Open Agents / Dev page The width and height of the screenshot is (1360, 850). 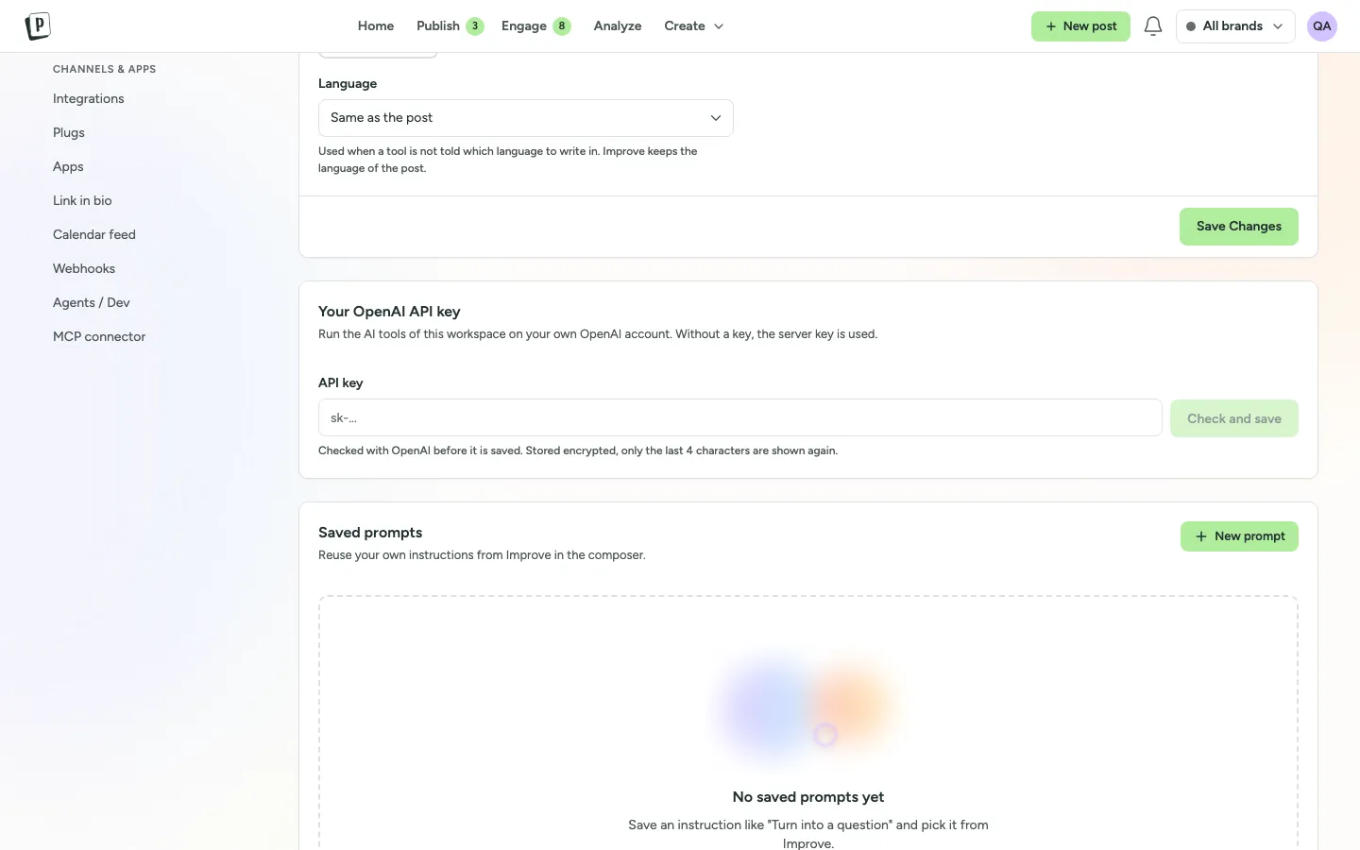[92, 303]
